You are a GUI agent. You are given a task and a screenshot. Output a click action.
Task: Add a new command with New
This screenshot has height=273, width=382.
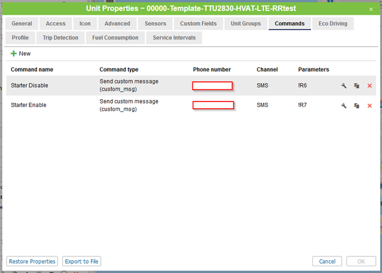coord(21,54)
